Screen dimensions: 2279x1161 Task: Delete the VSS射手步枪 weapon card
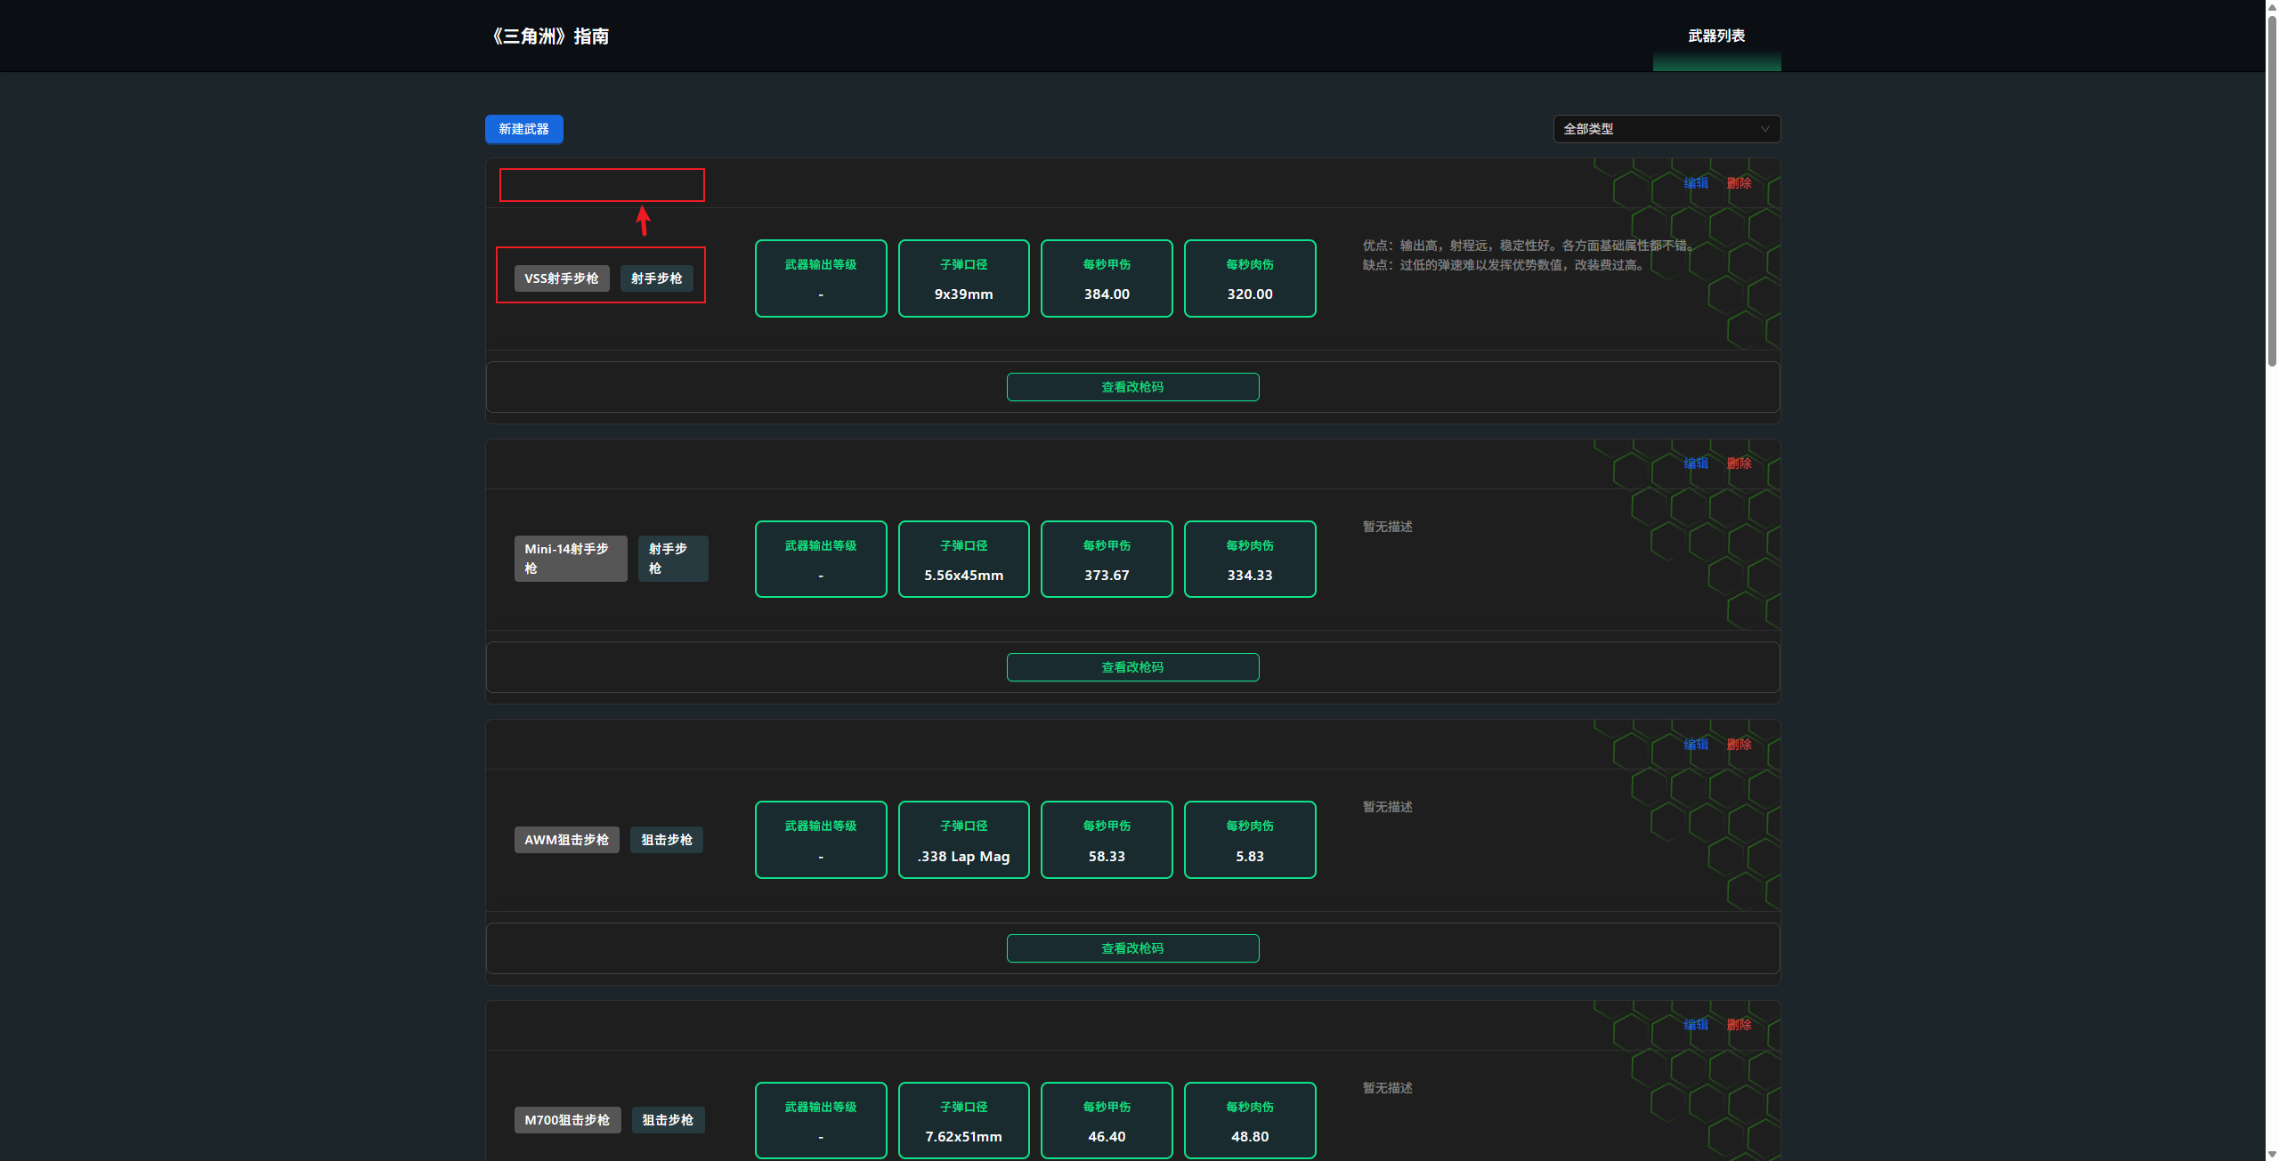1739,182
